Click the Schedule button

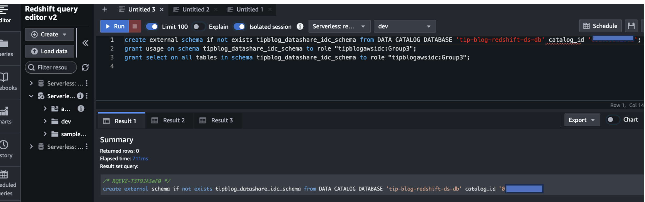pos(600,26)
